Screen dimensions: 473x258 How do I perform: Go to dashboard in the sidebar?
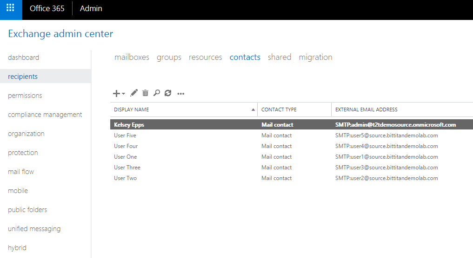[x=24, y=58]
